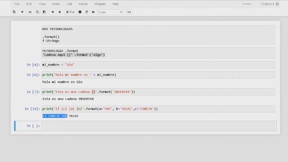This screenshot has height=162, width=288.
Task: Select the mi_nombre = "Gio" cell
Action: pos(158,65)
